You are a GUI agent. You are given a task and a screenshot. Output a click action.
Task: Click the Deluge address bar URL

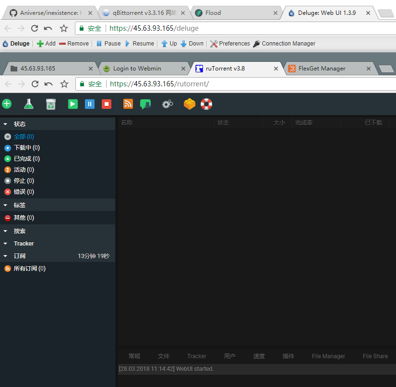154,28
